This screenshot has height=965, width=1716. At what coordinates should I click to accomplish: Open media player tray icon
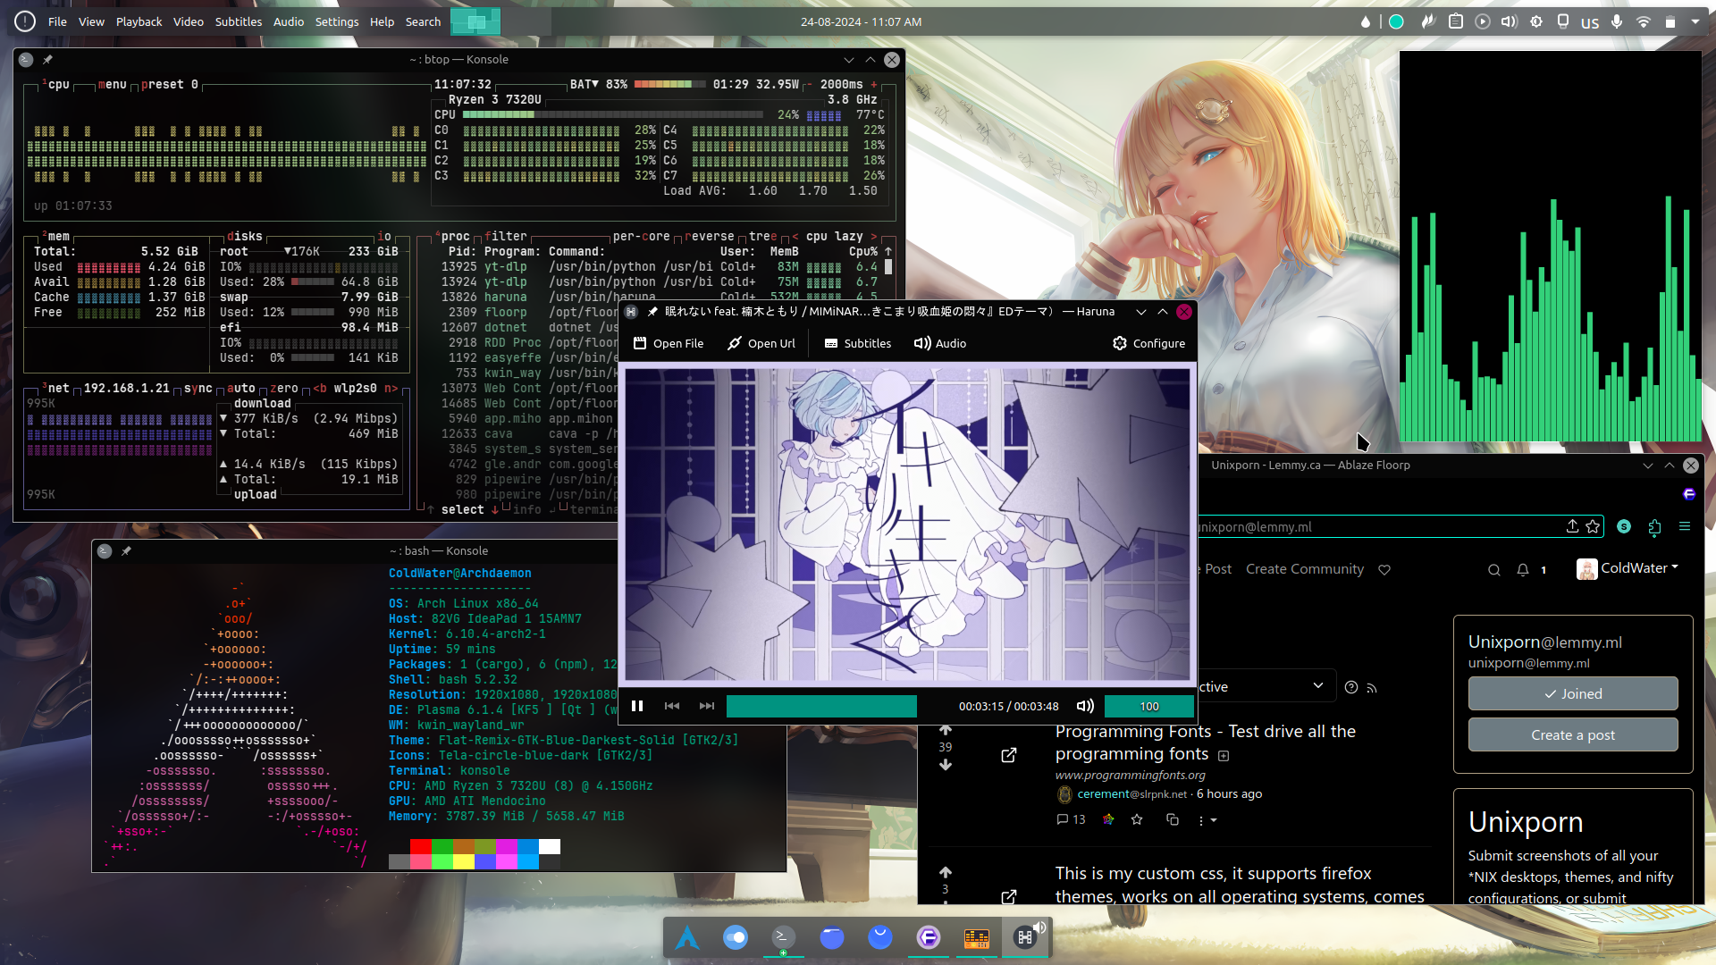(1483, 21)
